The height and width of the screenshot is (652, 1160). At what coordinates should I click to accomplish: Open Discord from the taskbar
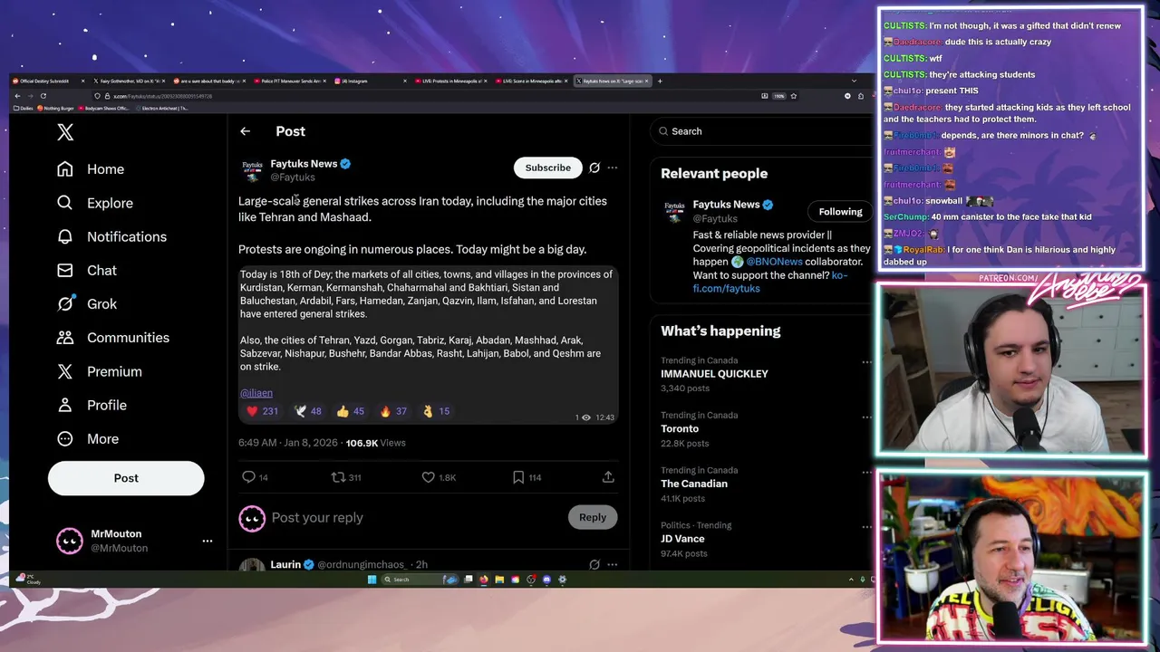(546, 580)
